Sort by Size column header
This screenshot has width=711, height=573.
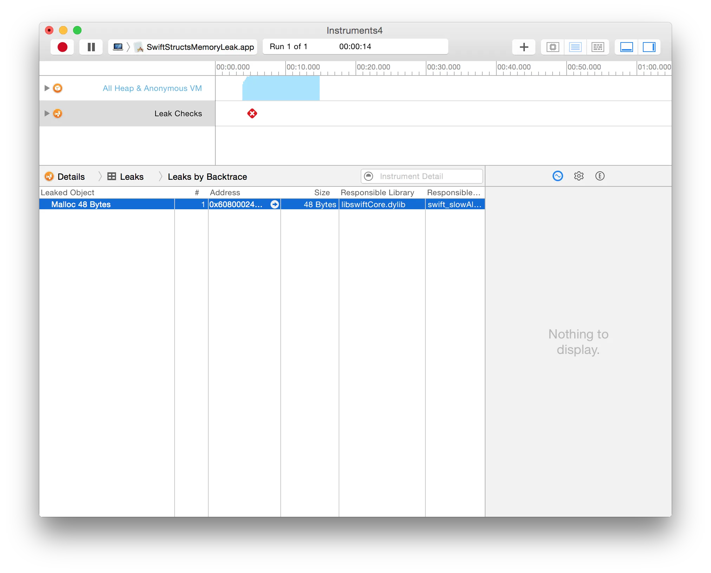pyautogui.click(x=310, y=192)
